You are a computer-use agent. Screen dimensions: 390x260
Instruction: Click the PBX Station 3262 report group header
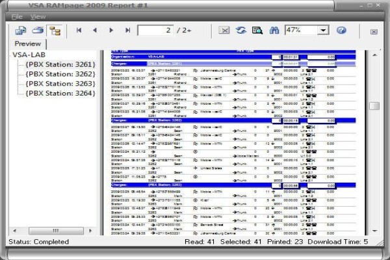click(x=233, y=120)
